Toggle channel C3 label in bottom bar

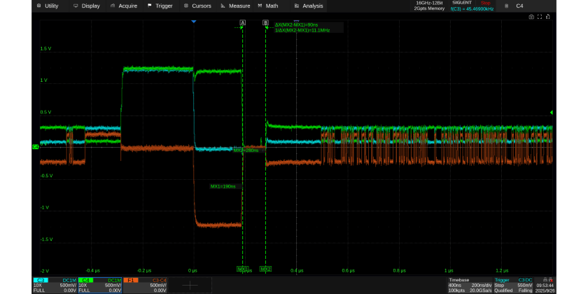[40, 280]
